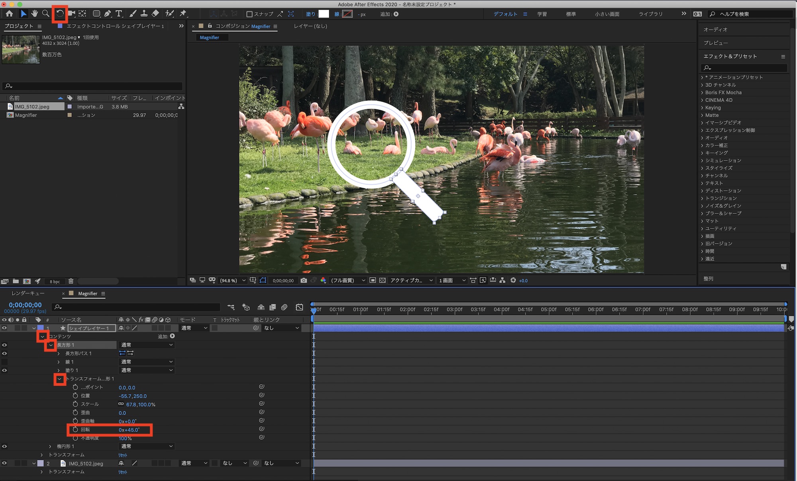Screen dimensions: 797x481
Task: Select the Rotation tool in toolbar
Action: click(x=60, y=14)
